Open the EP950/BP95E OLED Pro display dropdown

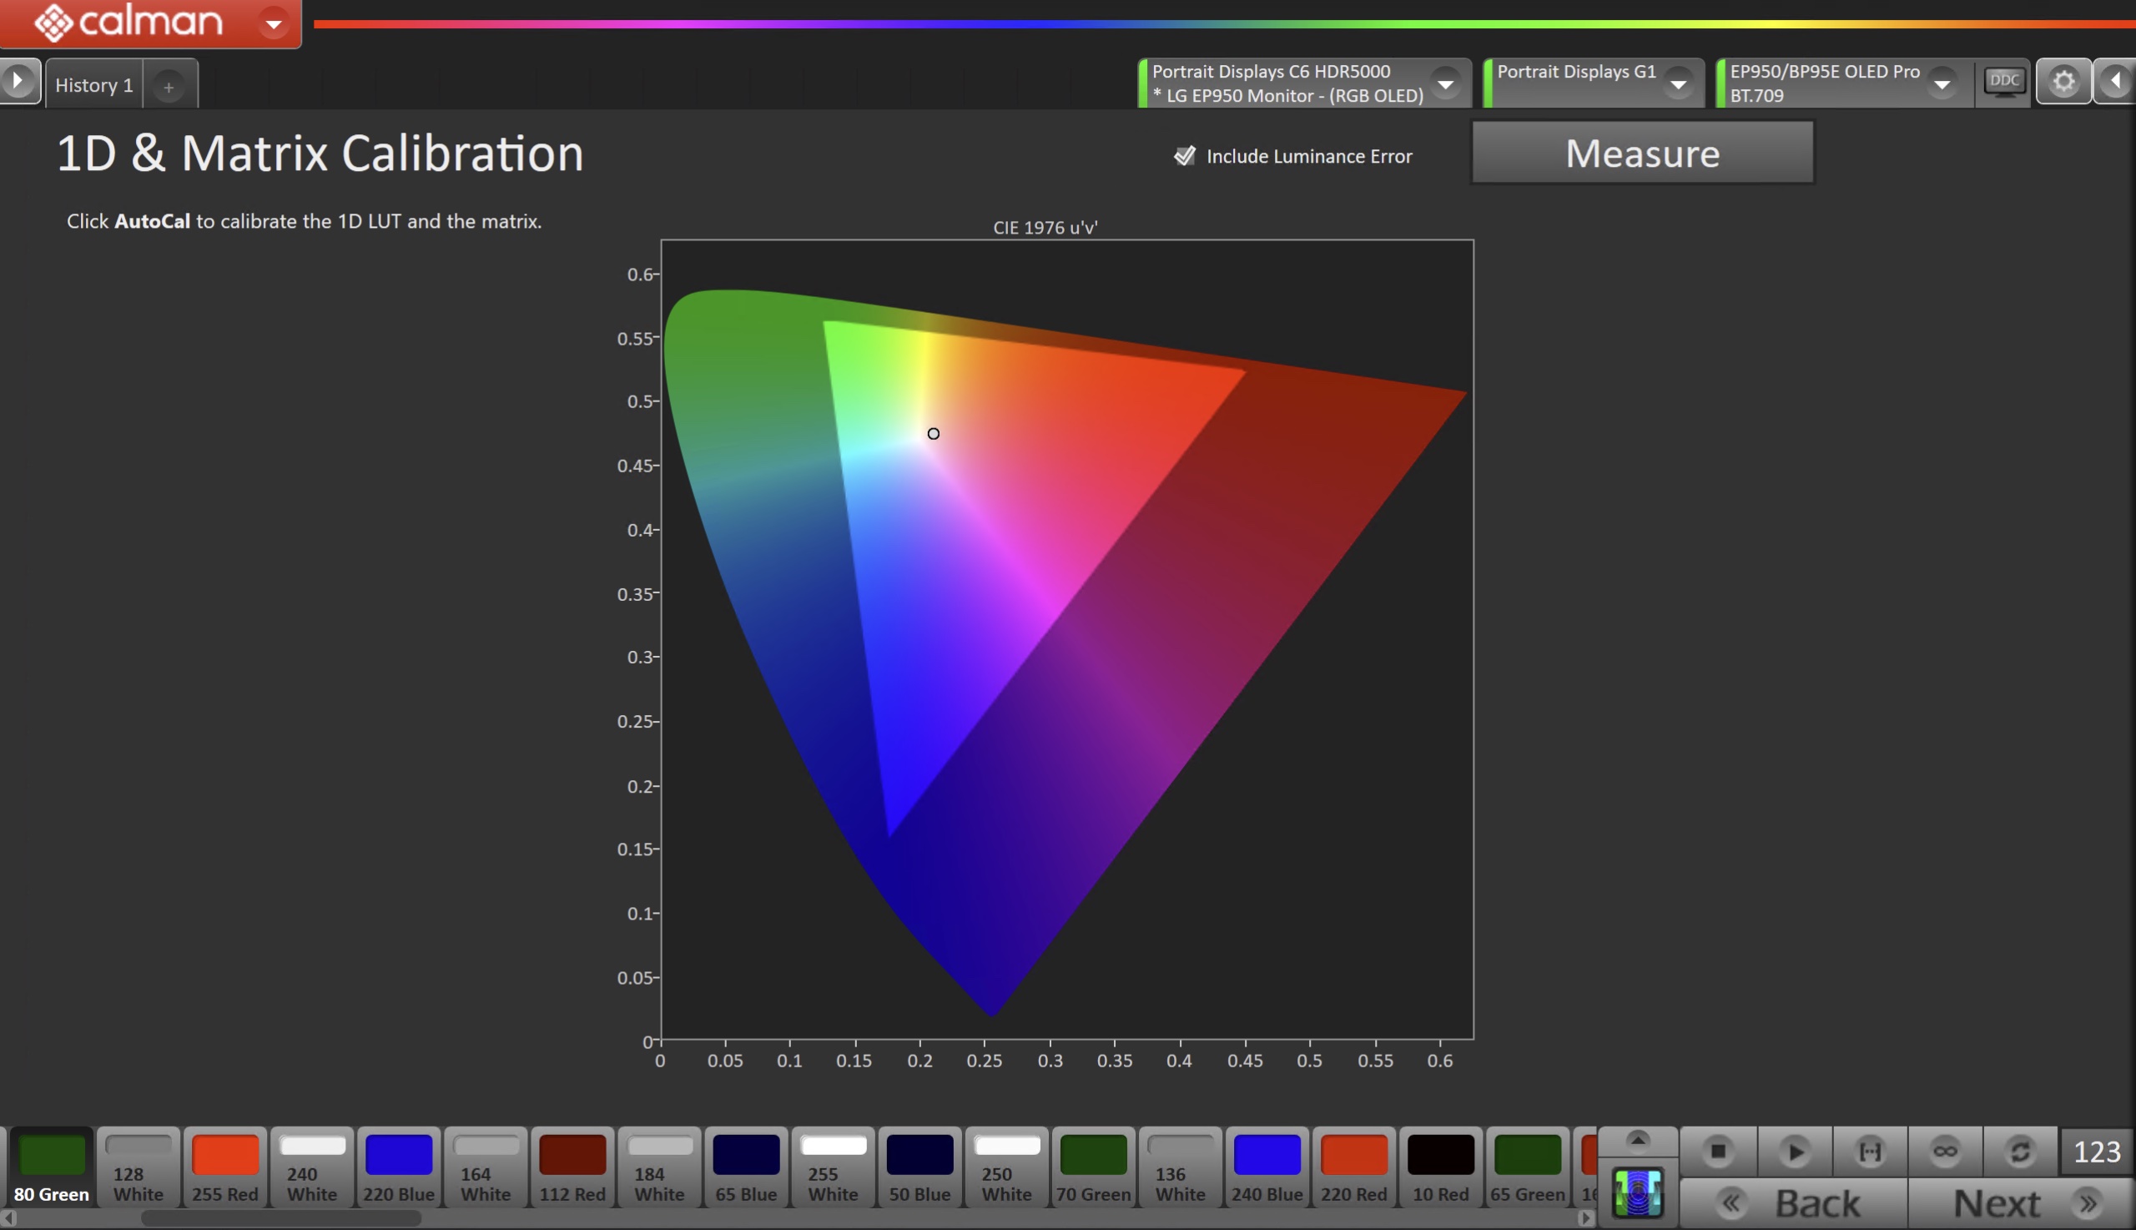pyautogui.click(x=1942, y=83)
